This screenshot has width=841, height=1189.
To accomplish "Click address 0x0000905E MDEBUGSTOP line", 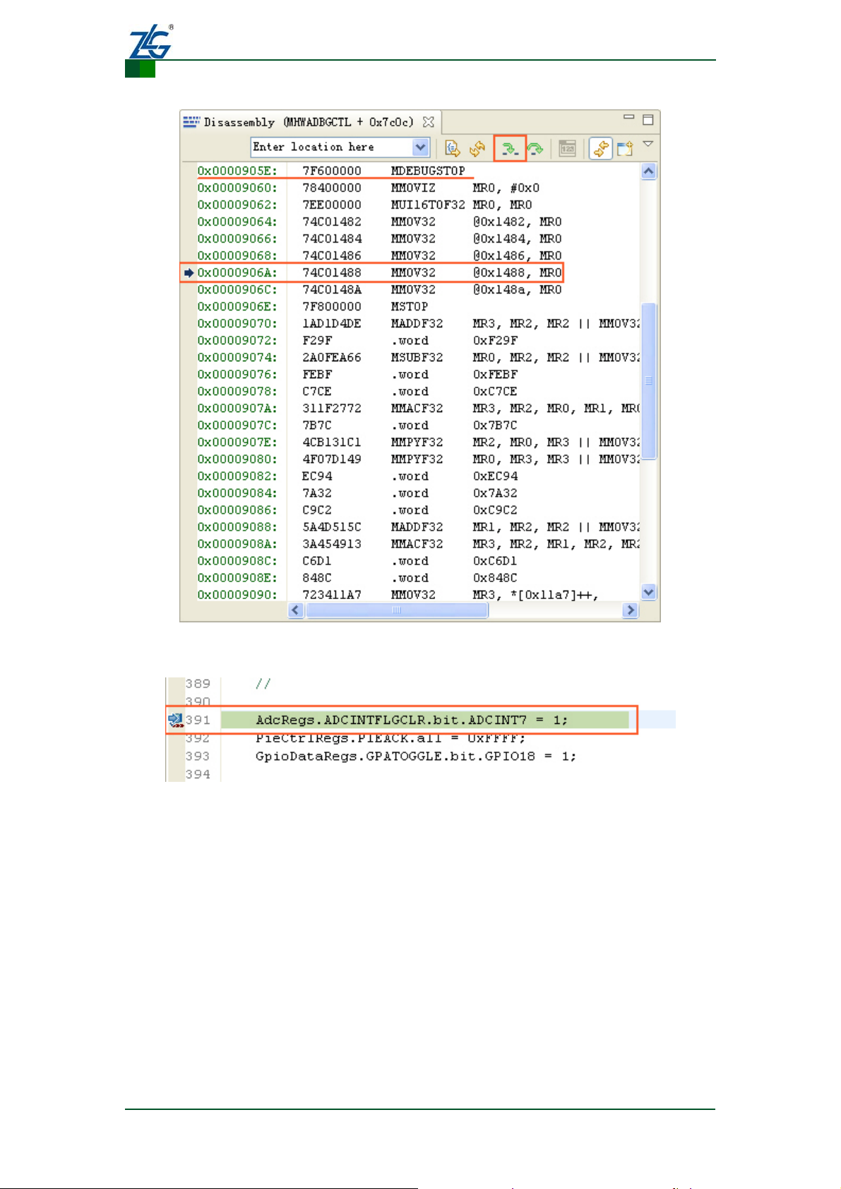I will click(331, 171).
